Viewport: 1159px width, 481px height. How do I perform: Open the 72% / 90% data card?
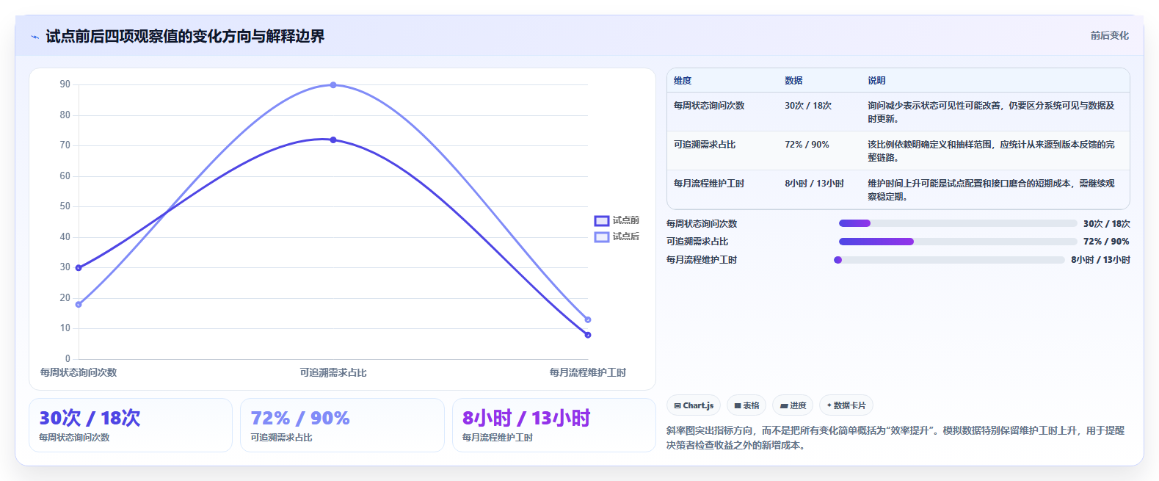click(x=342, y=425)
